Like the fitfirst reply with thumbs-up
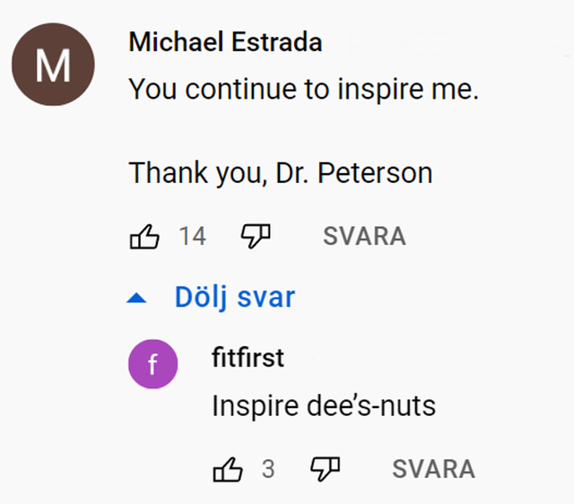Image resolution: width=574 pixels, height=504 pixels. [x=228, y=469]
